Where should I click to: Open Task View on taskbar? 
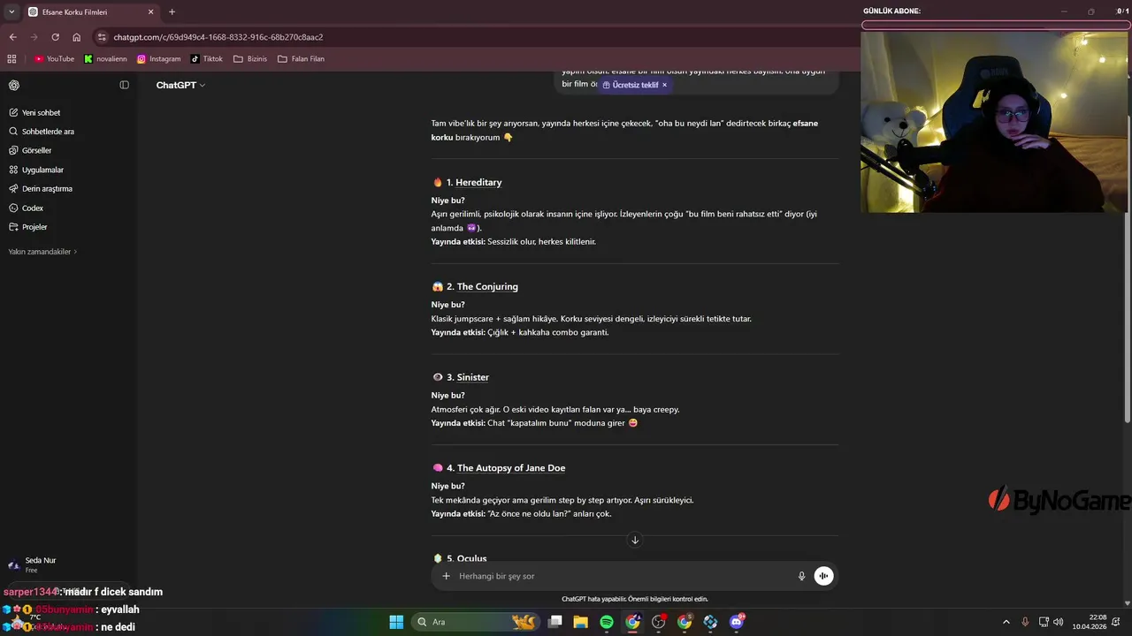click(x=555, y=622)
